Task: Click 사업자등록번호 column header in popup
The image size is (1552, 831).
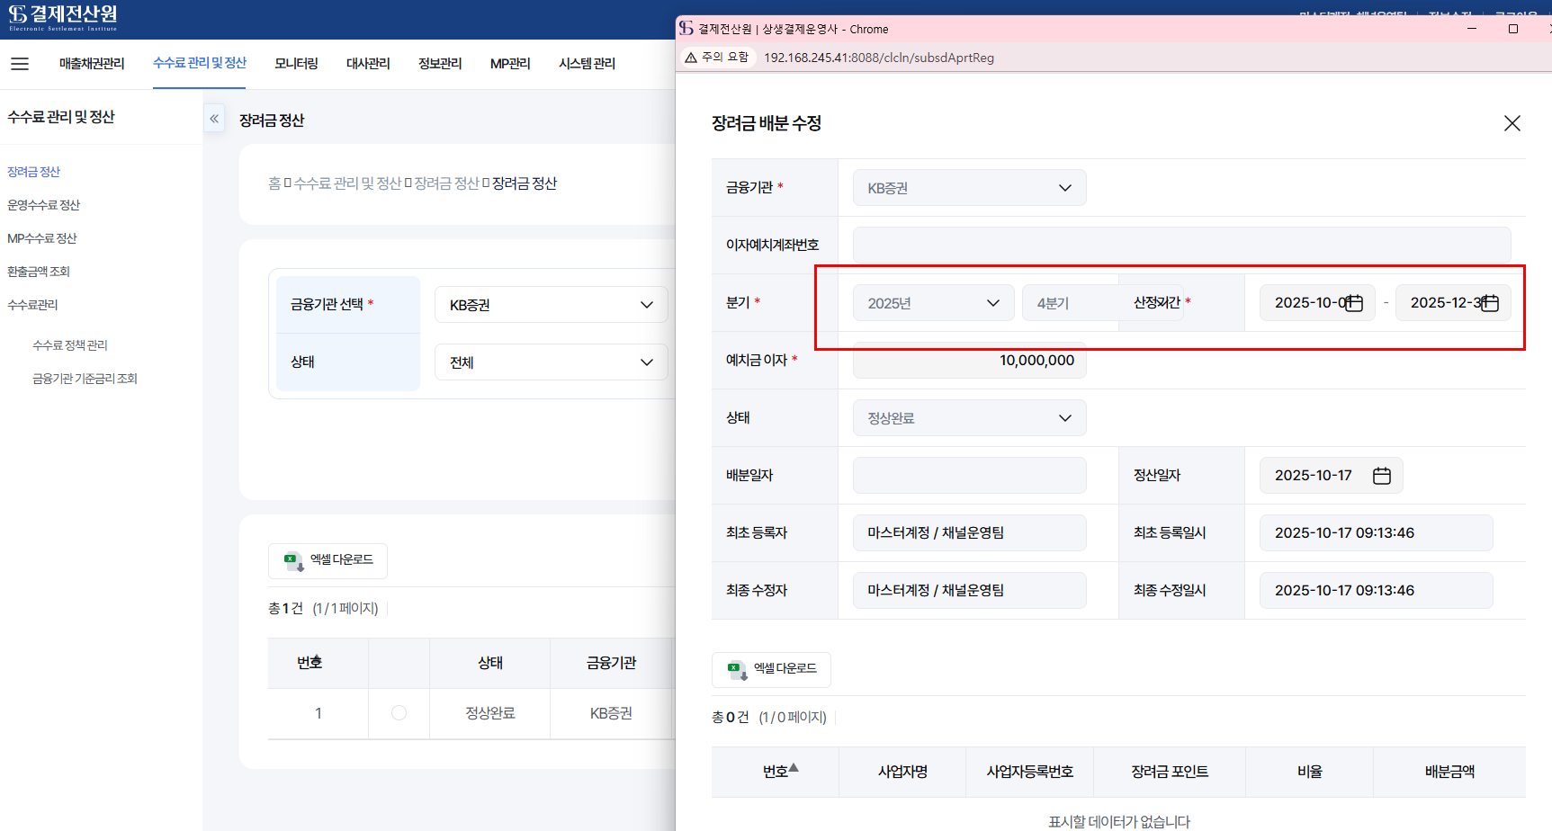Action: point(1029,772)
